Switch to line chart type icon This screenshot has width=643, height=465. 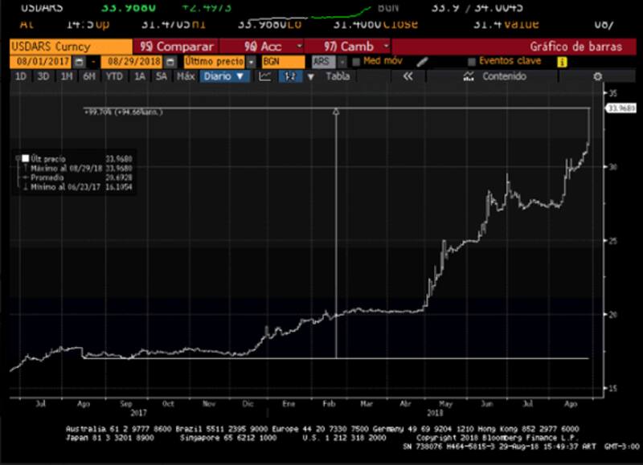click(x=265, y=76)
